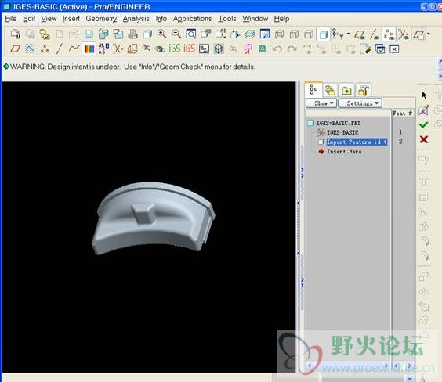This screenshot has width=442, height=382.
Task: Open the model tree filter dropdown arrow in toolbar
Action: [349, 34]
